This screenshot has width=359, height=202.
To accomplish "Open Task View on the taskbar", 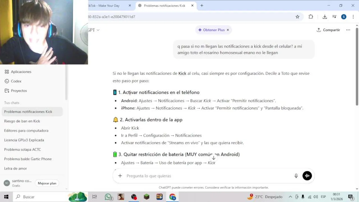I will coord(95,197).
